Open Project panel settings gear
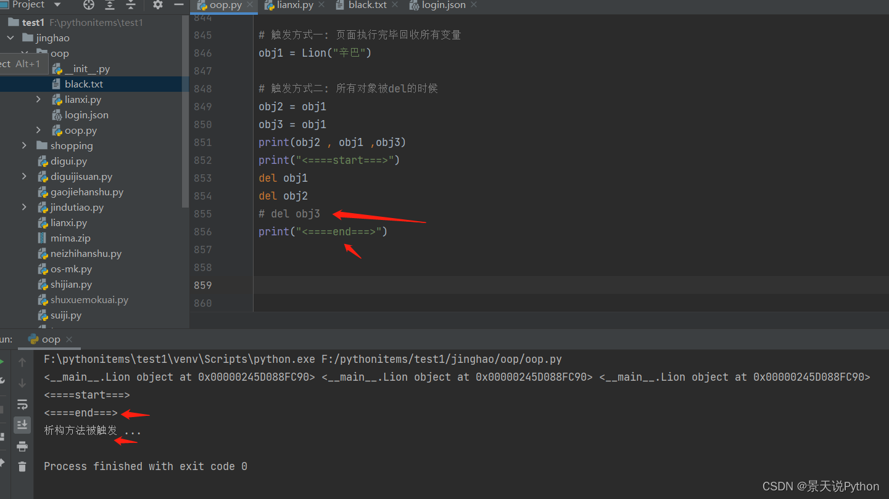Screen dimensions: 889x499 [x=158, y=5]
